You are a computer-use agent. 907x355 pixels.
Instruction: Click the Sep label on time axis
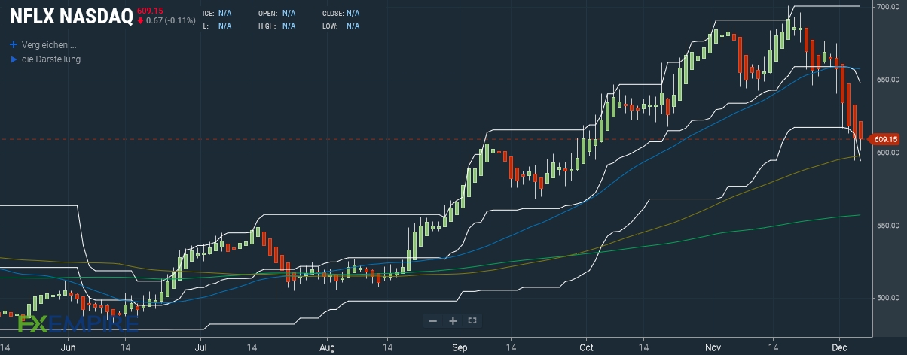(461, 349)
